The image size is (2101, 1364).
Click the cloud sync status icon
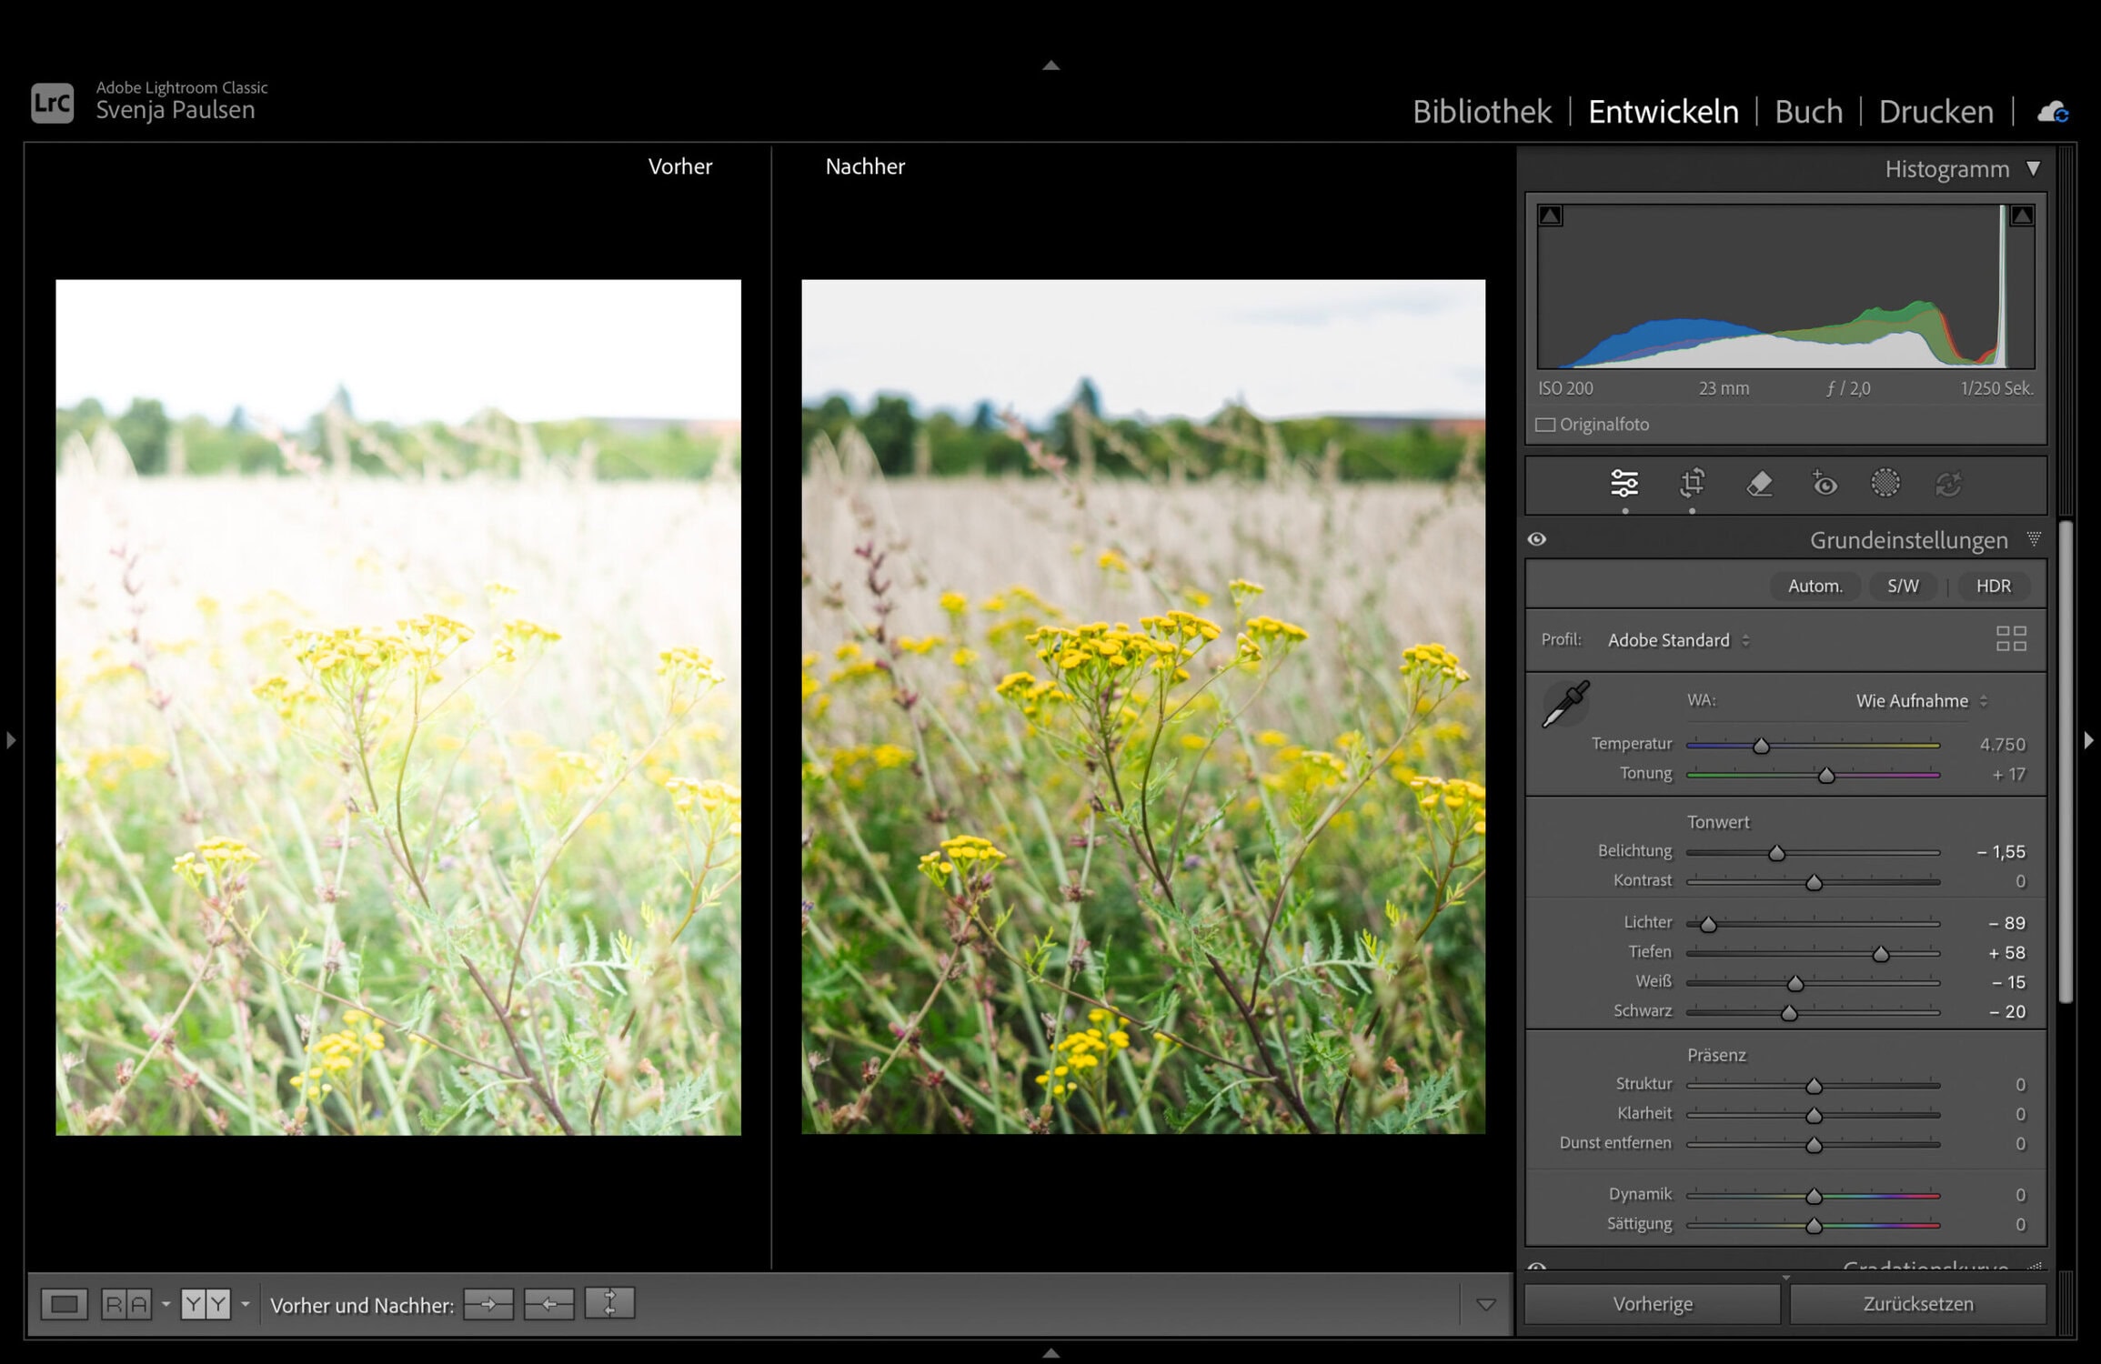click(x=2053, y=113)
